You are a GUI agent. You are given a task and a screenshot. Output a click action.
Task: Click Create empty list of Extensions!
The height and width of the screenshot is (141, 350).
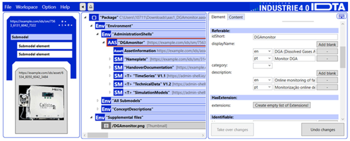click(x=282, y=105)
